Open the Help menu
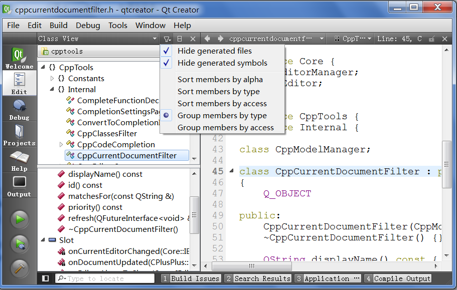The width and height of the screenshot is (457, 290). click(183, 26)
